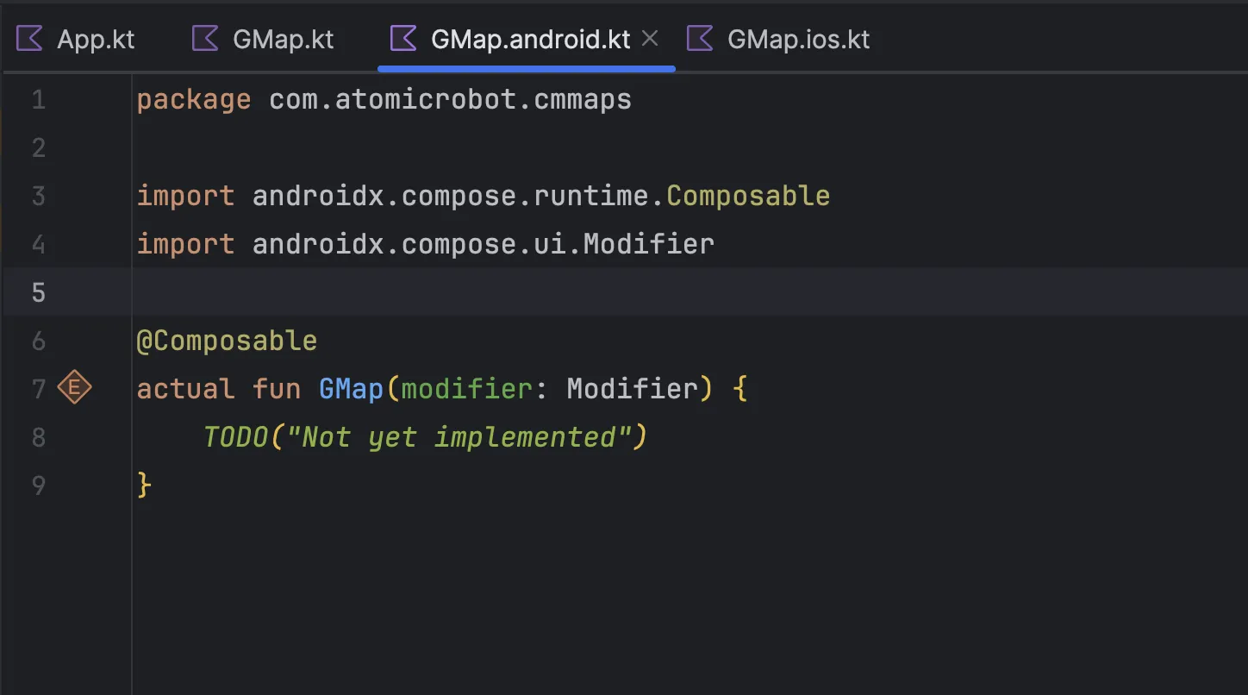Place cursor on the GMap function name
Viewport: 1248px width, 695px height.
point(350,388)
